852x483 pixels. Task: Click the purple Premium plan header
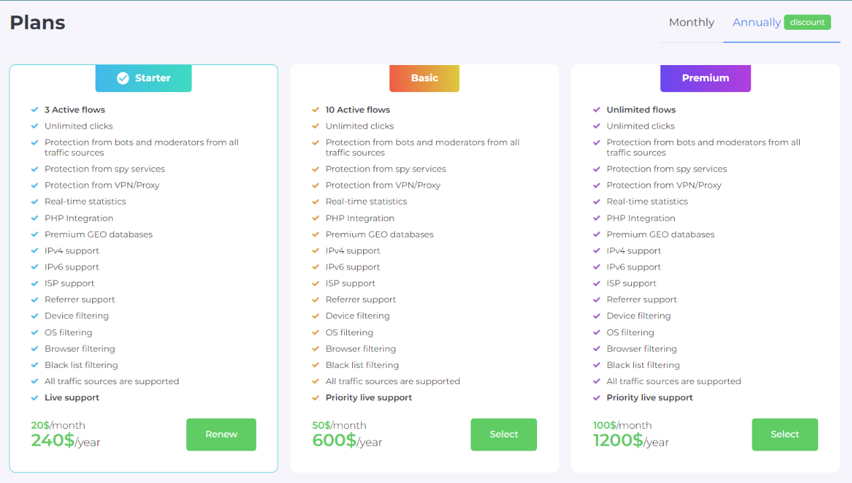705,78
